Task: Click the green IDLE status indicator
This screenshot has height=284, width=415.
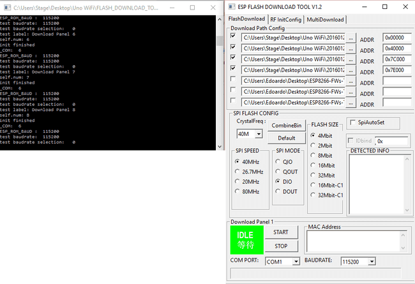Action: [x=246, y=240]
